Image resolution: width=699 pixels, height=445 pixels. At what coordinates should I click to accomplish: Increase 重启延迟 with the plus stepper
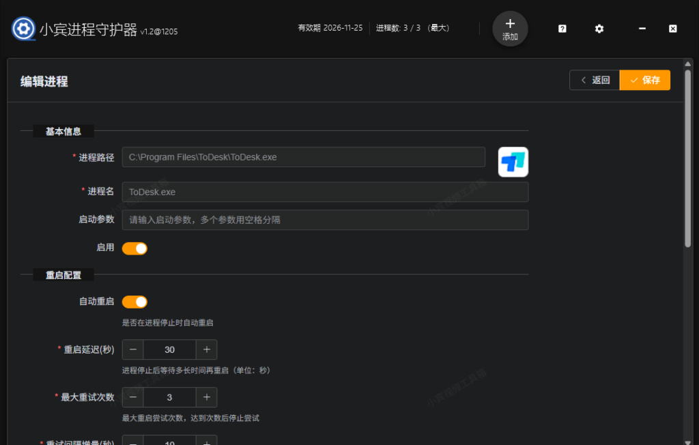(x=205, y=349)
